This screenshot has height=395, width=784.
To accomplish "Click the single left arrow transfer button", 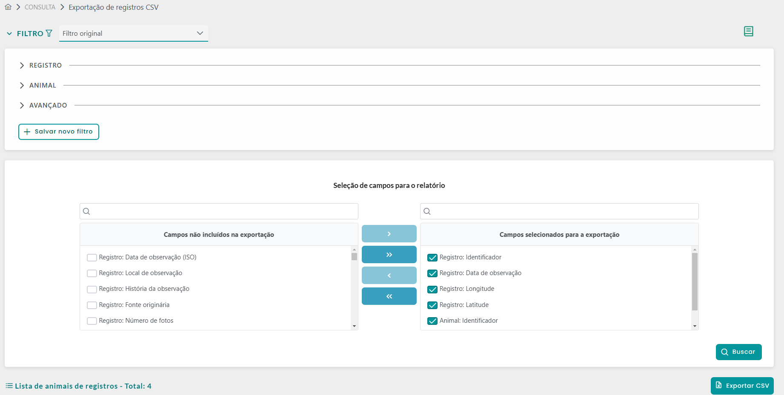I will [x=389, y=276].
